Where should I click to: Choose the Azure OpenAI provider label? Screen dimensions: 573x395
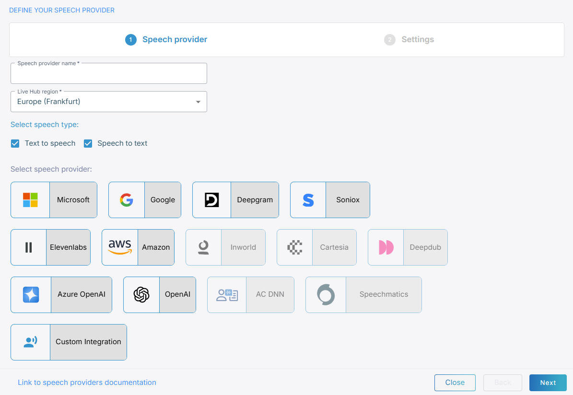(x=82, y=294)
